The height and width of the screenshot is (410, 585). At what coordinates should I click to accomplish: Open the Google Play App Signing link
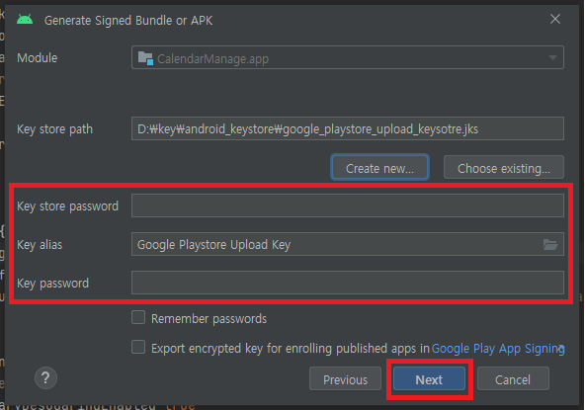498,349
